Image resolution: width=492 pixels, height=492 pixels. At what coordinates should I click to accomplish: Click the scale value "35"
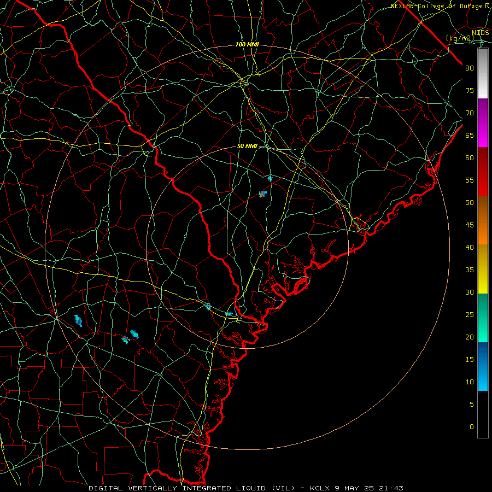point(470,270)
